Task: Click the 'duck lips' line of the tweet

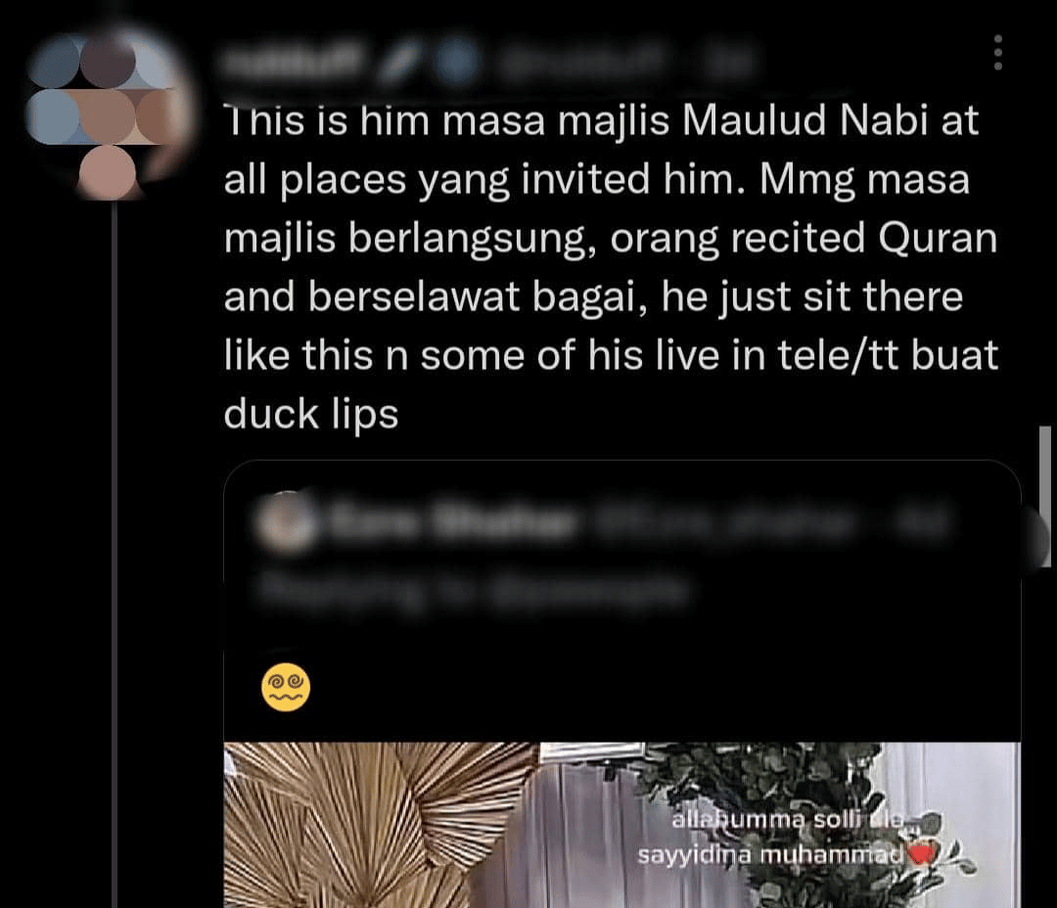Action: pyautogui.click(x=311, y=413)
